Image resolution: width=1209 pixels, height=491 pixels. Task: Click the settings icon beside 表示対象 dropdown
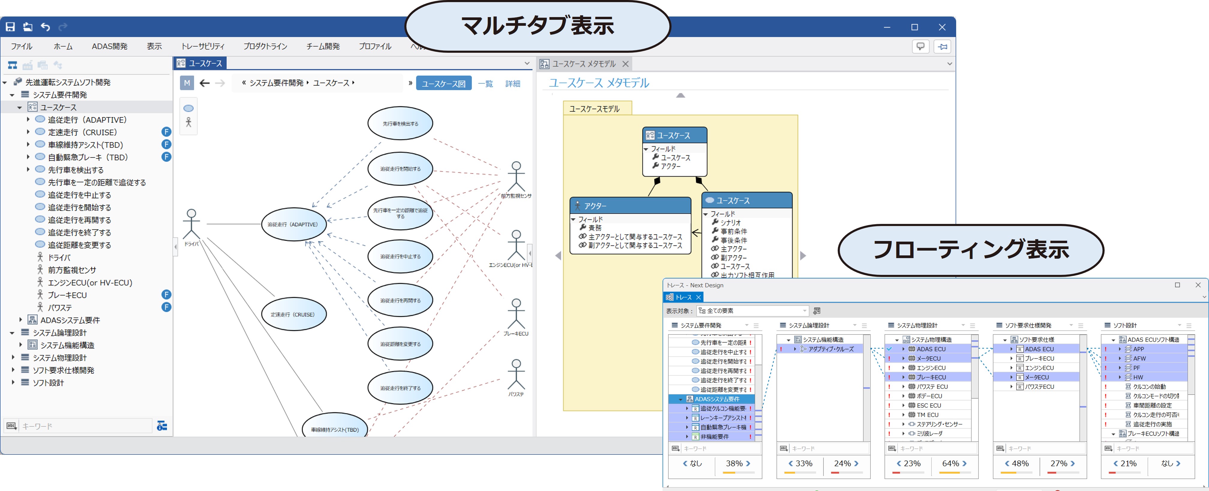coord(817,311)
